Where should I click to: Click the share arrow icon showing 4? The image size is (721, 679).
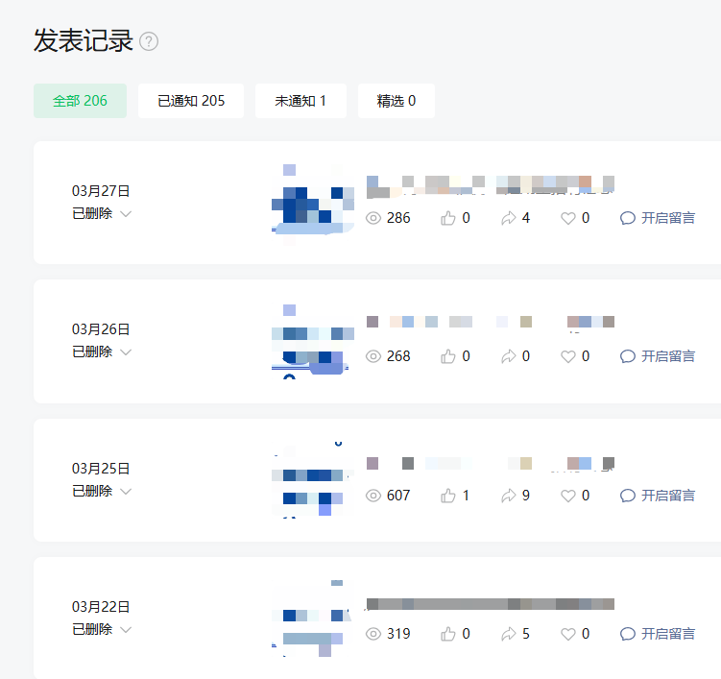pos(509,218)
